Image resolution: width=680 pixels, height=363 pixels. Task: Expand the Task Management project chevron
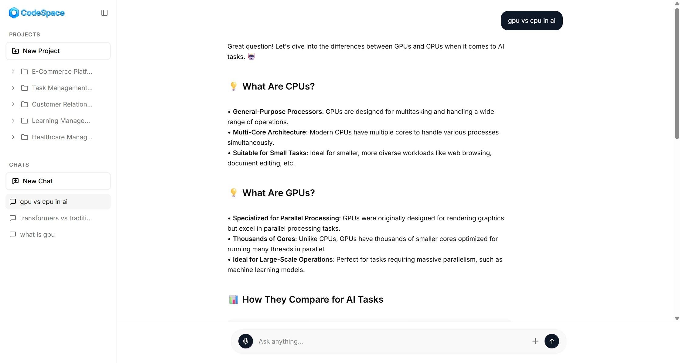(13, 88)
